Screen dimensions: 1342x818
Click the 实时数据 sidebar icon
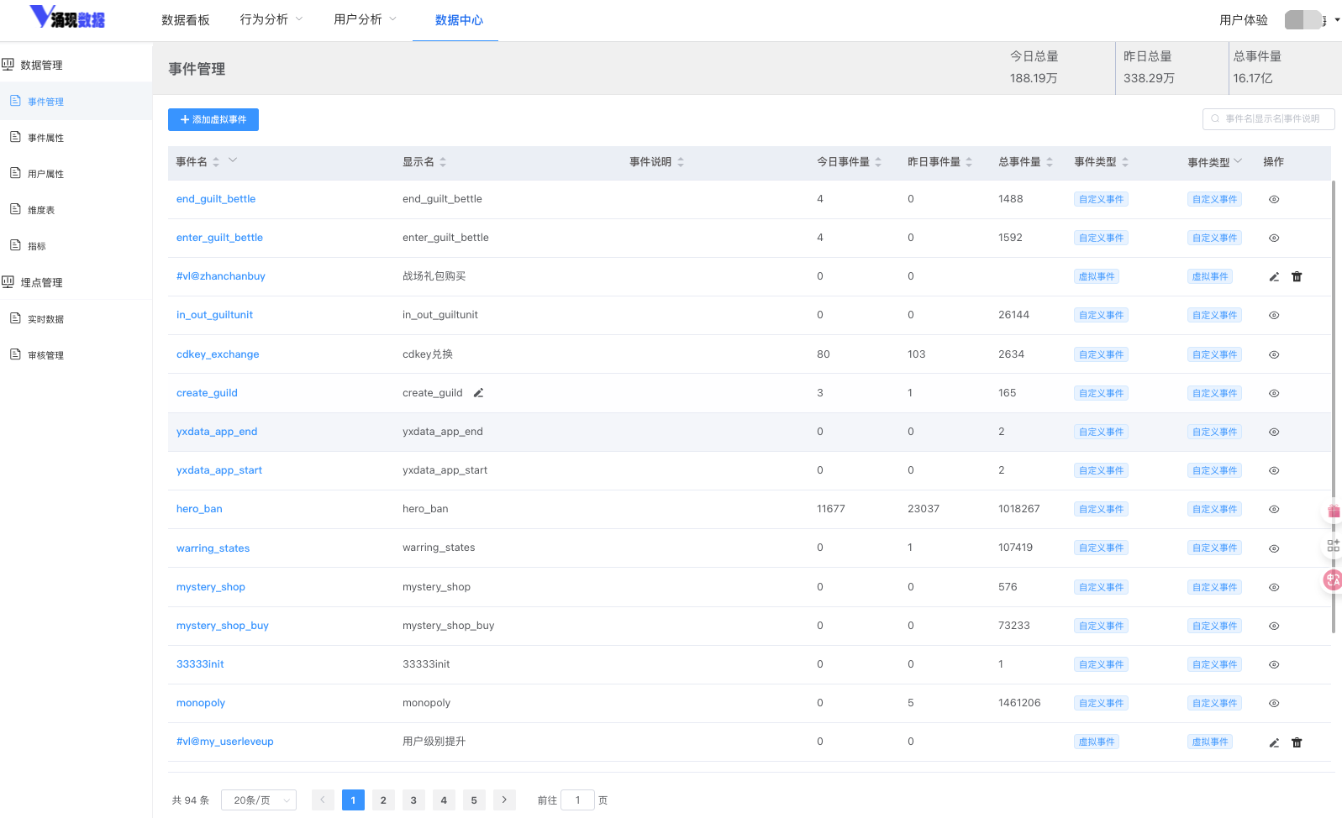tap(15, 318)
